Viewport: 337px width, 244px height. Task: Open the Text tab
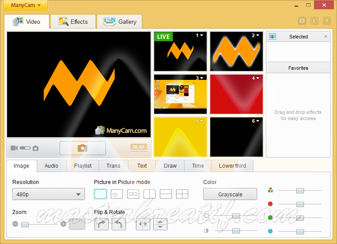[142, 166]
